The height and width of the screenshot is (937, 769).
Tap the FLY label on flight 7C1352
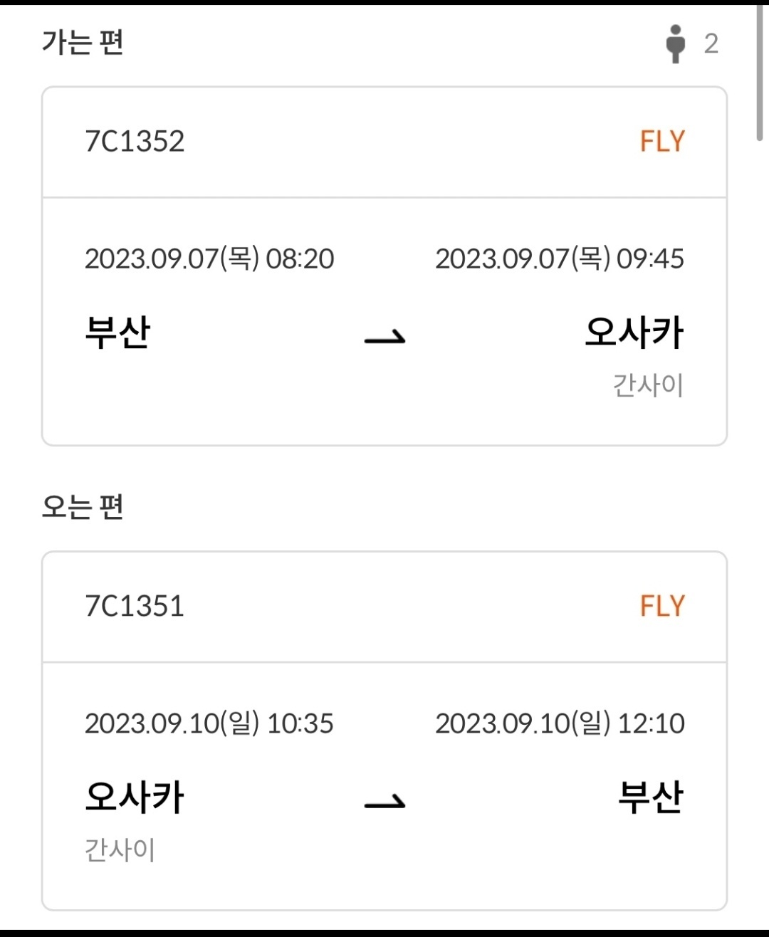[x=662, y=142]
